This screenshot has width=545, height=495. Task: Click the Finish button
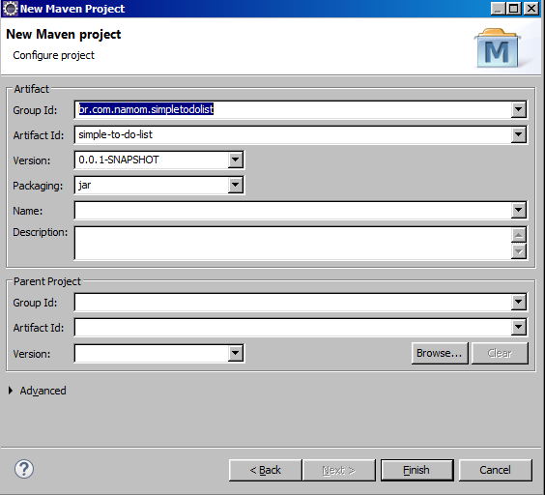(x=417, y=470)
